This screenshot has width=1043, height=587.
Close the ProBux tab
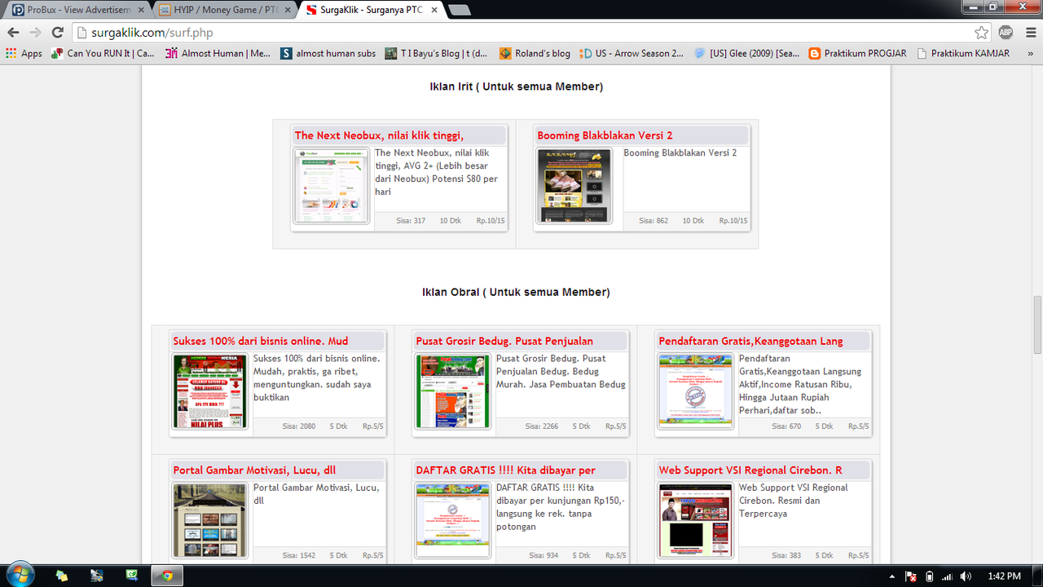click(141, 11)
